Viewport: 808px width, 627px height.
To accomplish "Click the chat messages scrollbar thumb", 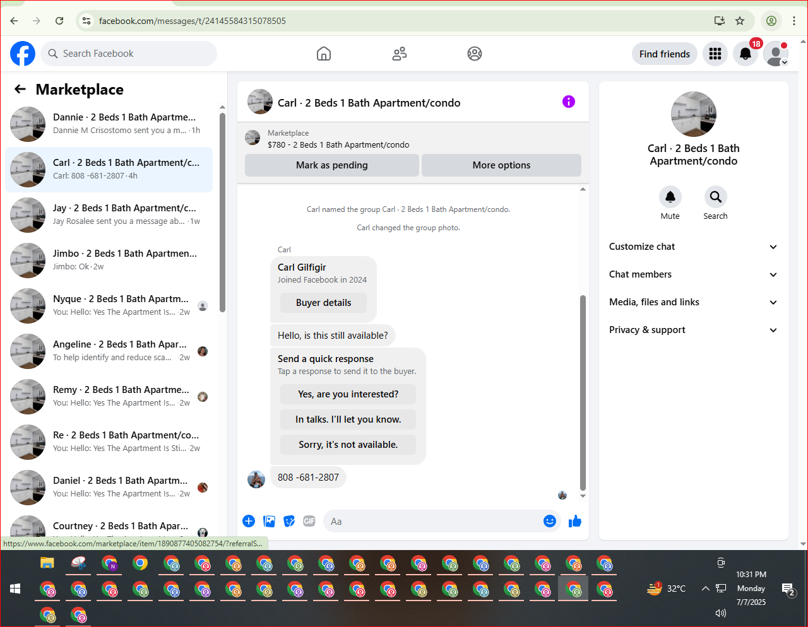I will [583, 392].
